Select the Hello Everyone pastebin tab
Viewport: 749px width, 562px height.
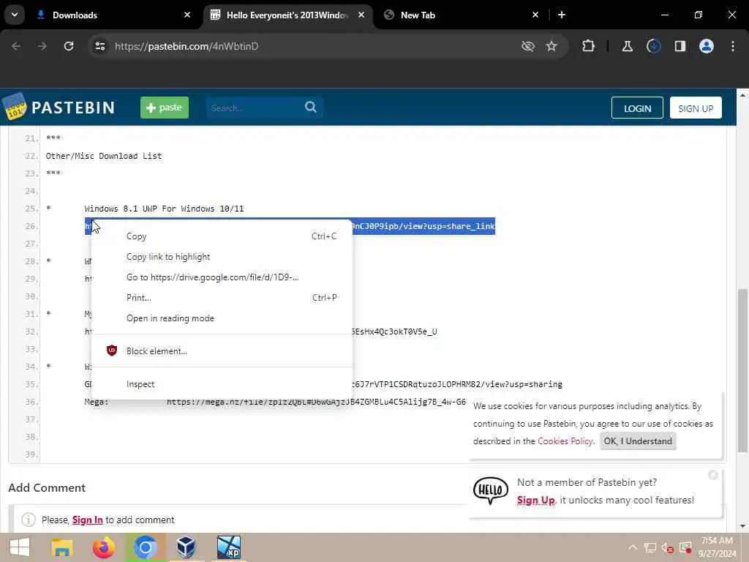pyautogui.click(x=287, y=15)
